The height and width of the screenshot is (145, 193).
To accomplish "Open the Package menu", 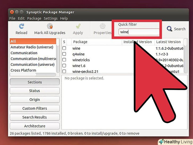I will [34, 18].
